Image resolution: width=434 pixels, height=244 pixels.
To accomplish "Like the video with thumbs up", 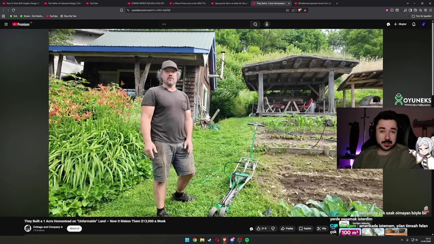I will click(x=261, y=228).
